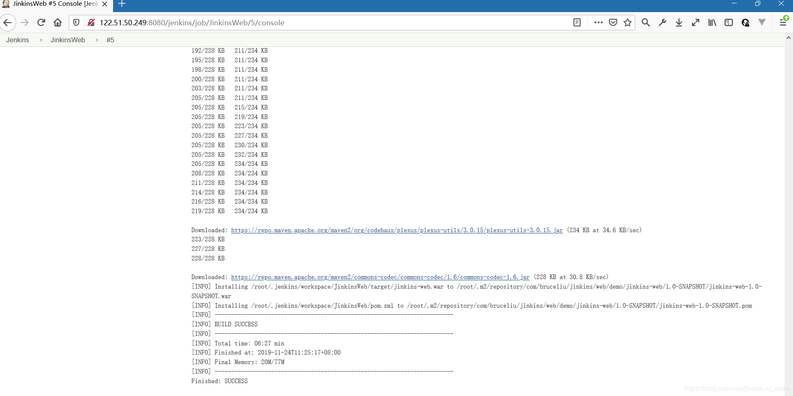Show the downloads panel
The height and width of the screenshot is (396, 793).
point(679,22)
